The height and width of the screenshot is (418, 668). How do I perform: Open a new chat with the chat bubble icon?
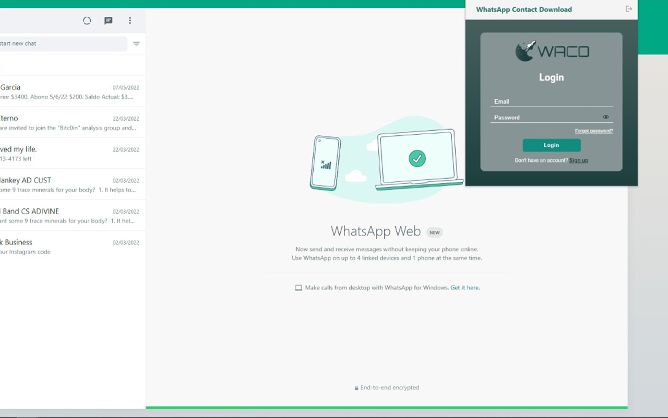pyautogui.click(x=108, y=20)
